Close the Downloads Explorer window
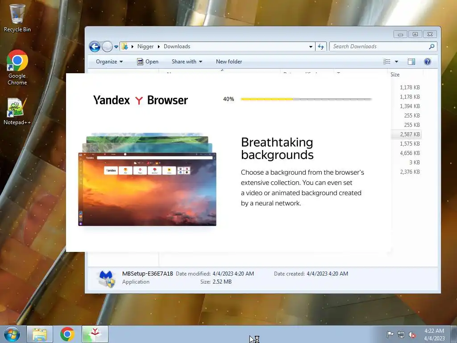Screen dimensions: 457x343 430,34
